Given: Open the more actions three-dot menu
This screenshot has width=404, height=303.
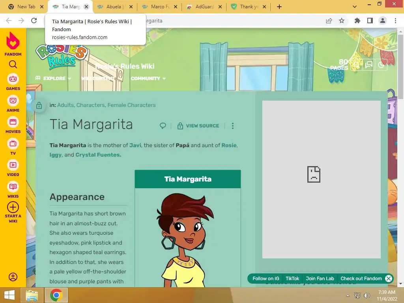Looking at the screenshot, I should (x=233, y=126).
